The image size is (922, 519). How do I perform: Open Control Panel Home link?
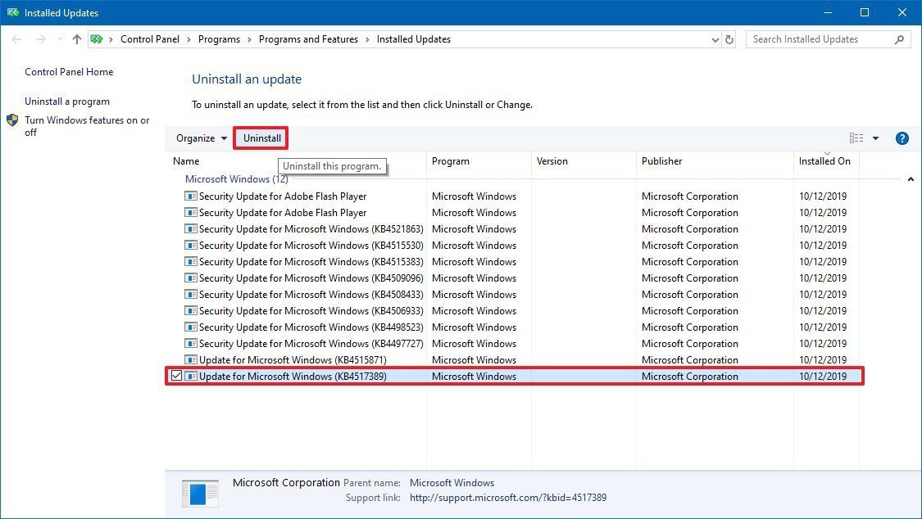(69, 71)
